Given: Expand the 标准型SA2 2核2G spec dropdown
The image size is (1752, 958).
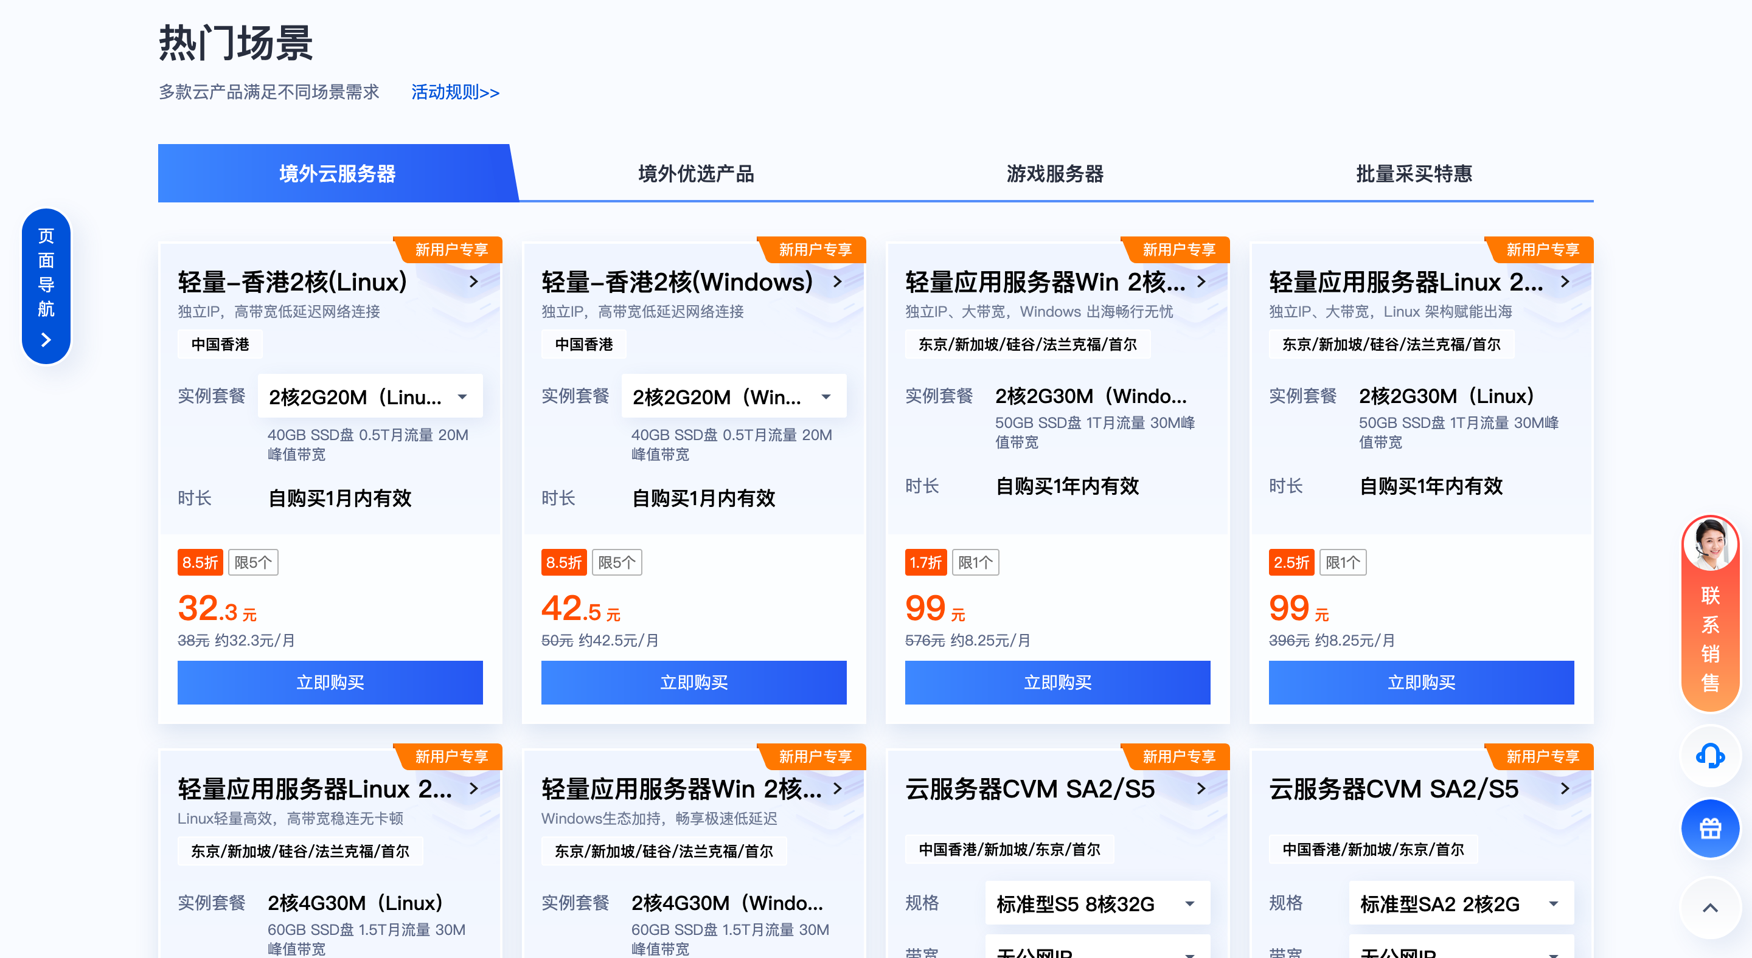Looking at the screenshot, I should (x=1462, y=903).
